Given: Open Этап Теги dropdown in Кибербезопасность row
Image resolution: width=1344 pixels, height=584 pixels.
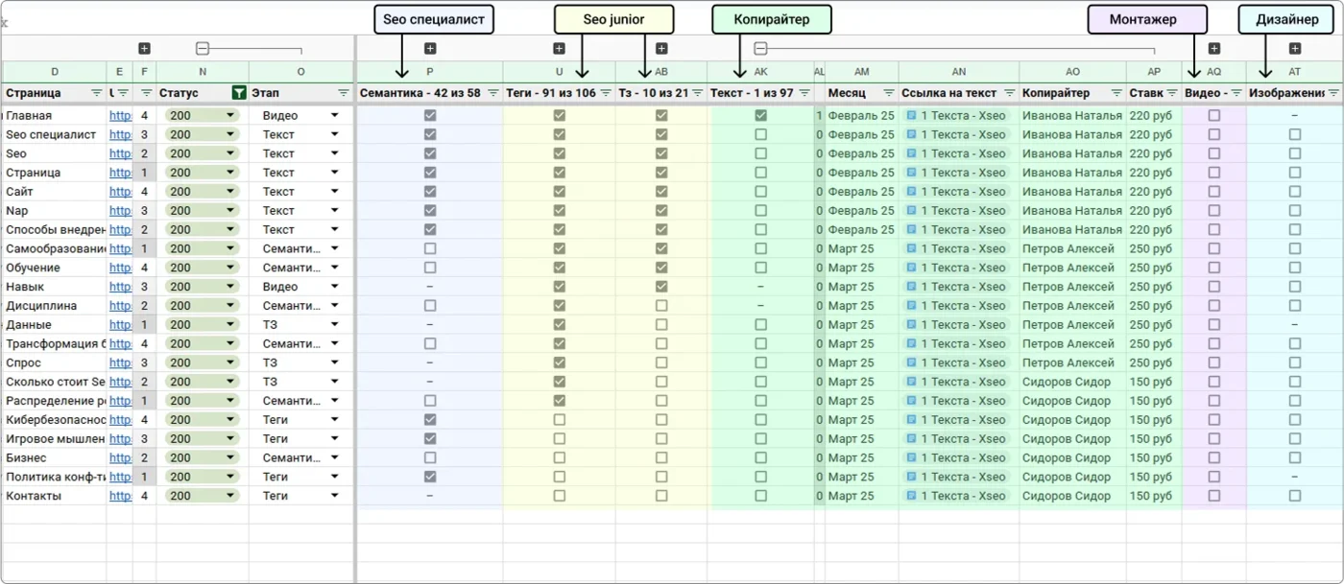Looking at the screenshot, I should [x=335, y=420].
